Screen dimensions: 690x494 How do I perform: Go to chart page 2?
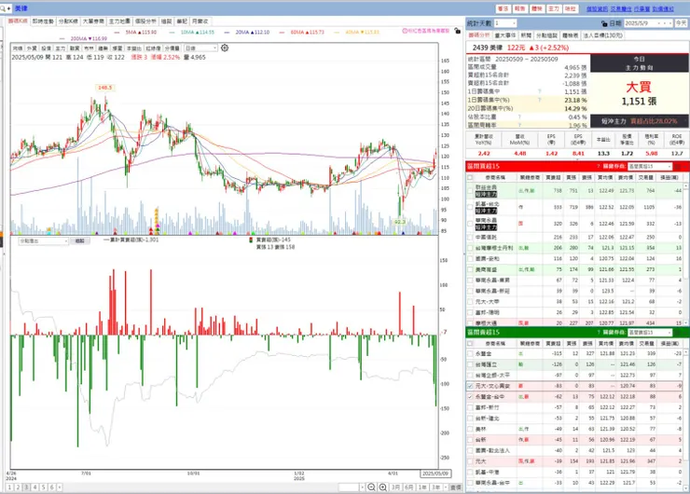pos(18,487)
